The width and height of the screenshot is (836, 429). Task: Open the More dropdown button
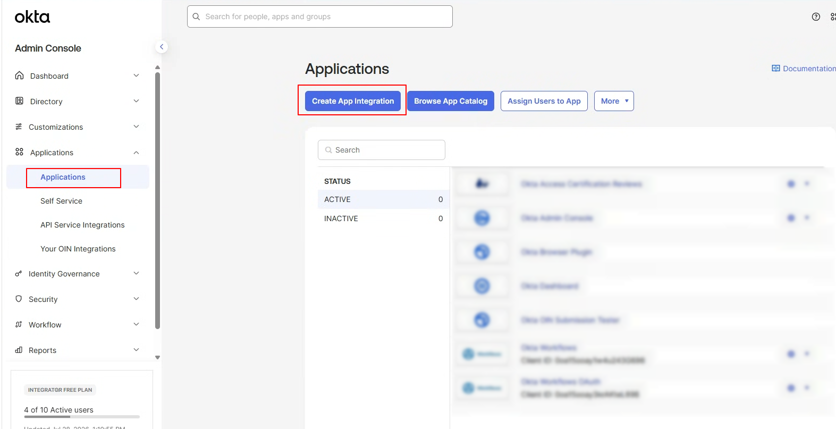point(614,101)
